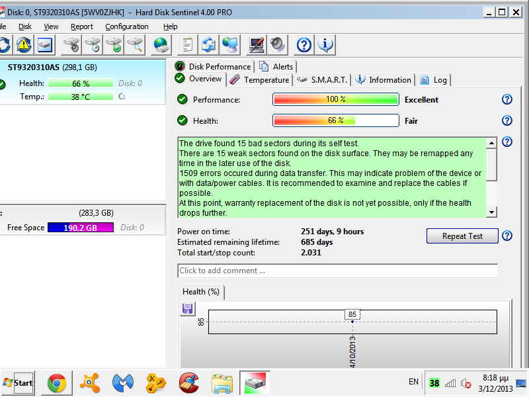Click the green 38 temperature tray icon
Image resolution: width=529 pixels, height=397 pixels.
(x=434, y=383)
